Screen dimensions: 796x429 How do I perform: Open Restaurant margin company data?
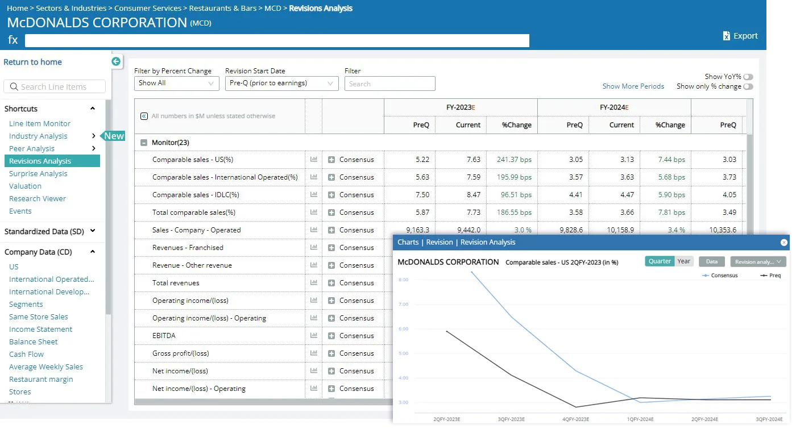pos(41,379)
